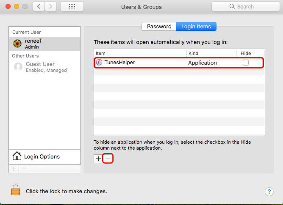283x205 pixels.
Task: Remove user with sidebar minus button
Action: click(24, 169)
